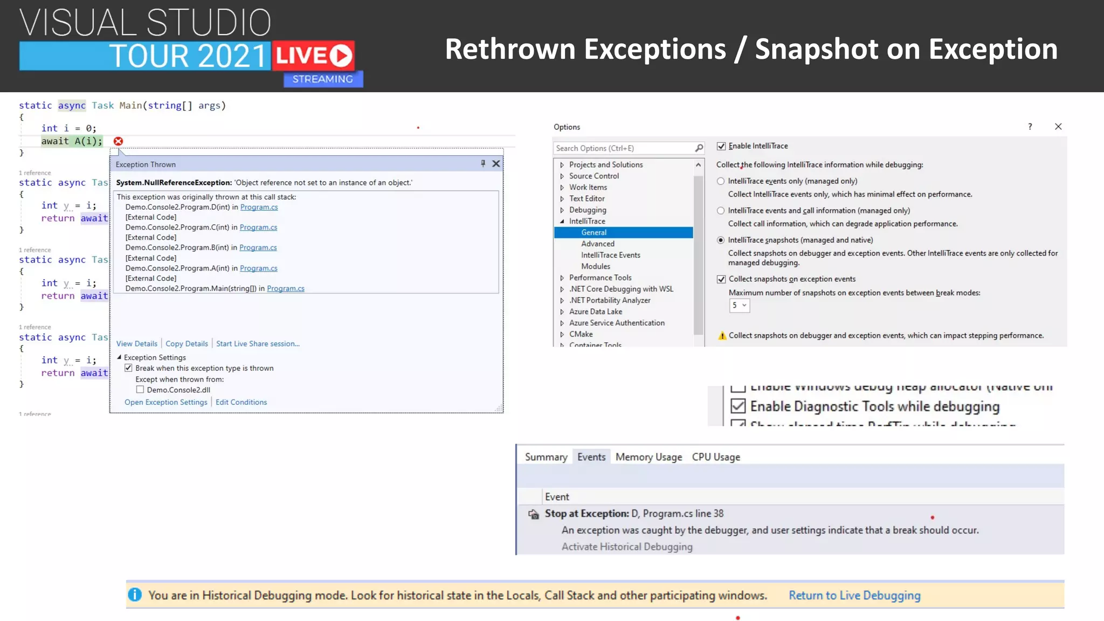Click the LIVE play button in banner logo
This screenshot has height=621, width=1104.
pyautogui.click(x=341, y=56)
